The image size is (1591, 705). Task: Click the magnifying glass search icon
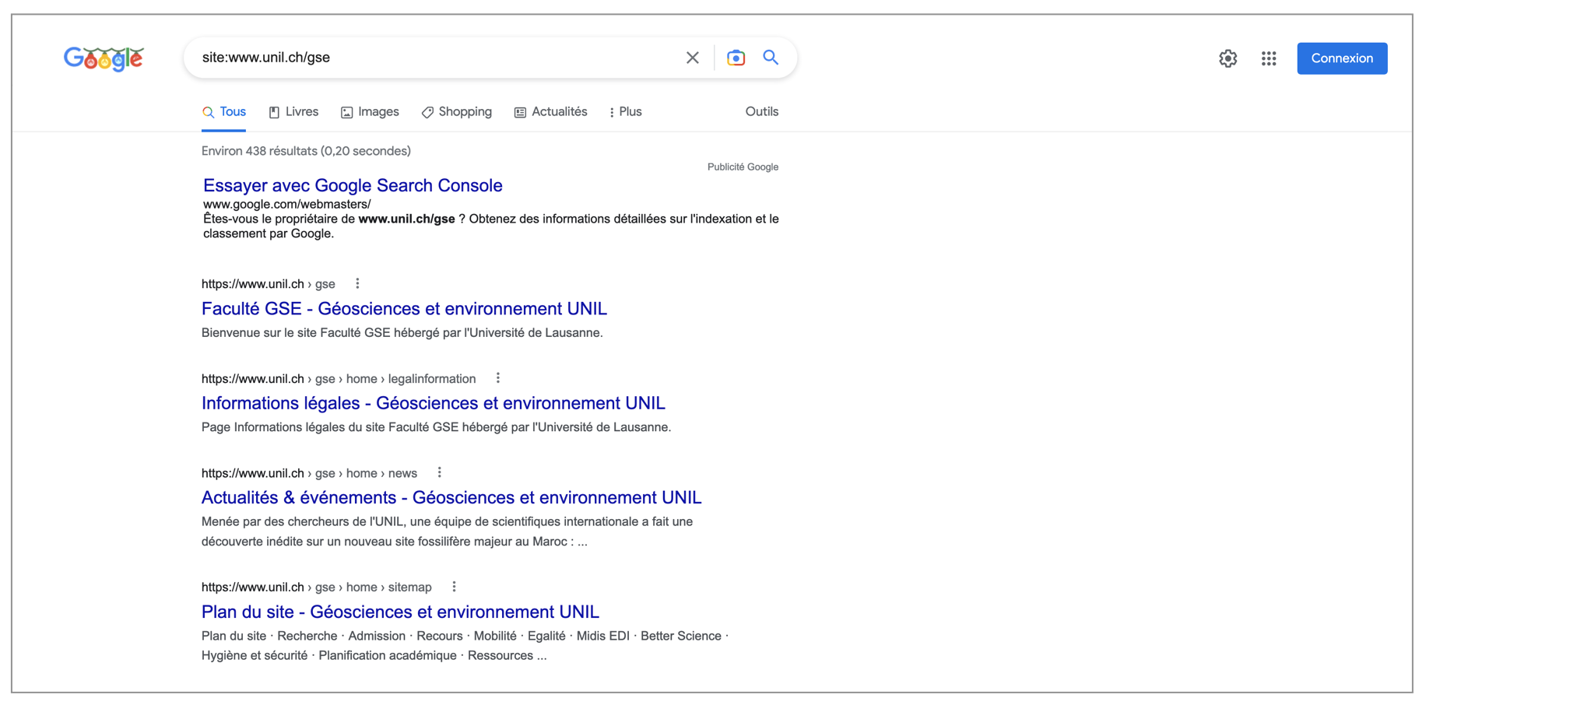point(771,58)
